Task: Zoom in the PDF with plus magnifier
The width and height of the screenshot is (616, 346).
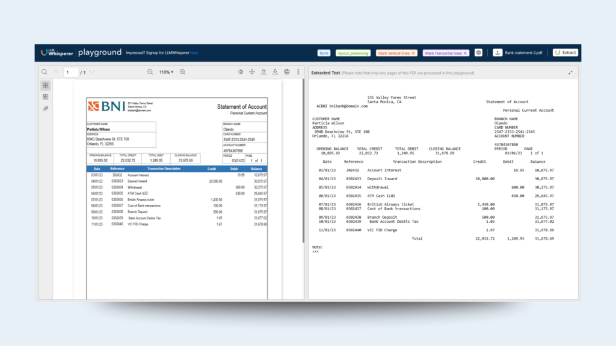Action: [182, 72]
